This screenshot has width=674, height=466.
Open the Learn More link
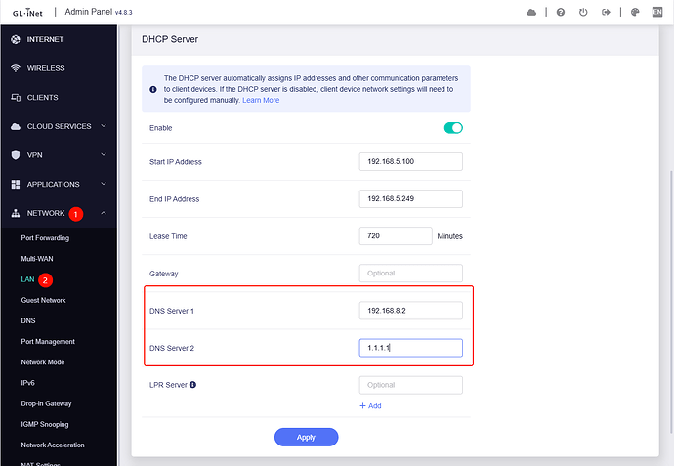click(261, 100)
